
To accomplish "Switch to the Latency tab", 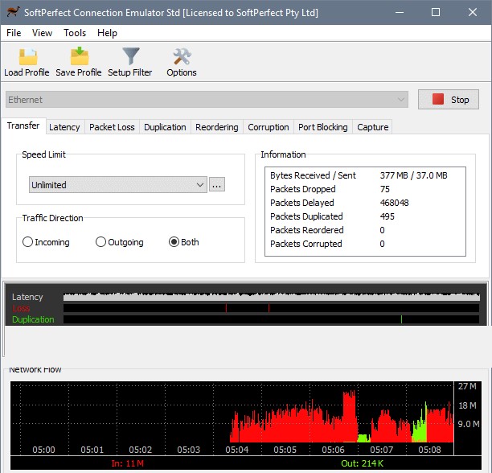I will click(x=64, y=127).
